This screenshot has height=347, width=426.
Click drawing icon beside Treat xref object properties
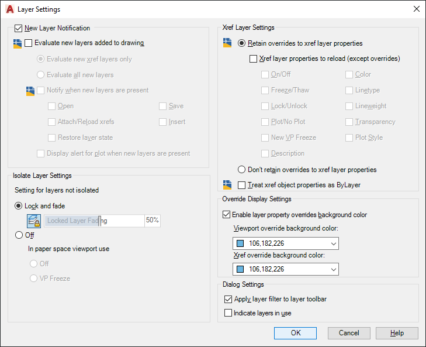click(x=227, y=185)
